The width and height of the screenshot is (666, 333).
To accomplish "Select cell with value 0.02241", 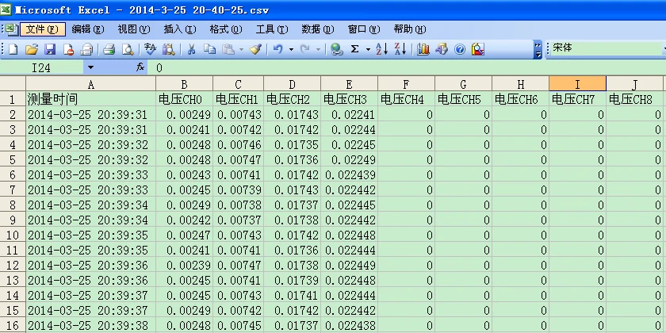I will coord(349,115).
